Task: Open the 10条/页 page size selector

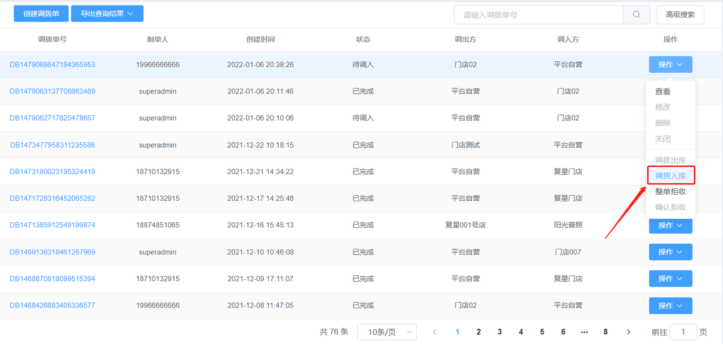Action: (387, 332)
